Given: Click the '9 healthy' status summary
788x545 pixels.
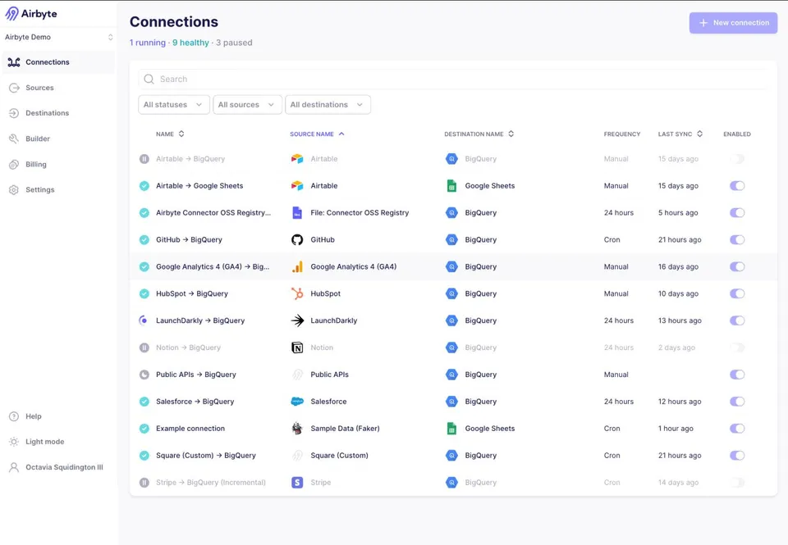Looking at the screenshot, I should coord(191,43).
